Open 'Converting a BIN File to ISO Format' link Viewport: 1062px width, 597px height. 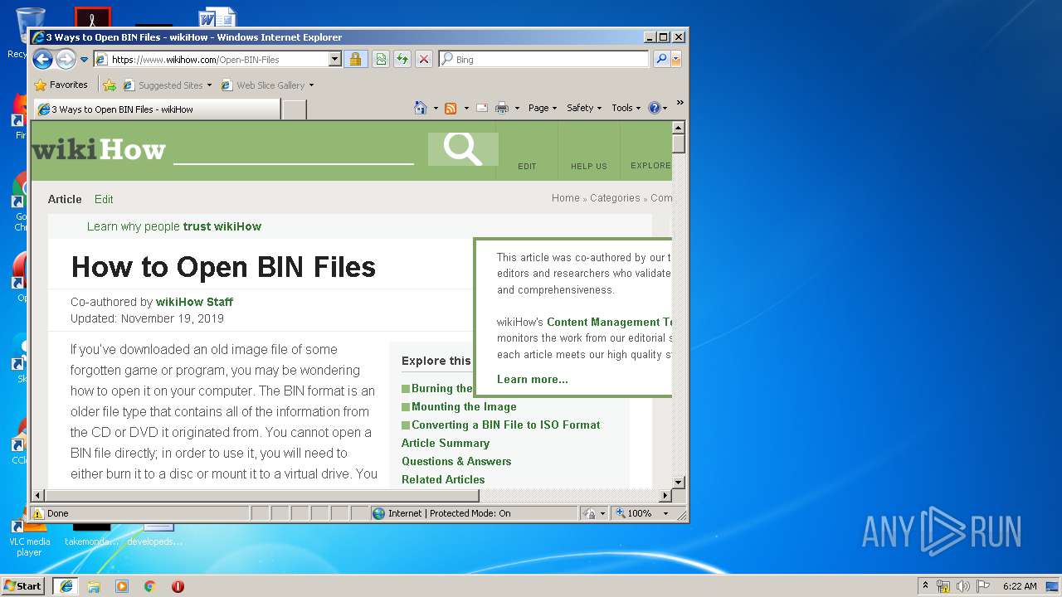[505, 425]
